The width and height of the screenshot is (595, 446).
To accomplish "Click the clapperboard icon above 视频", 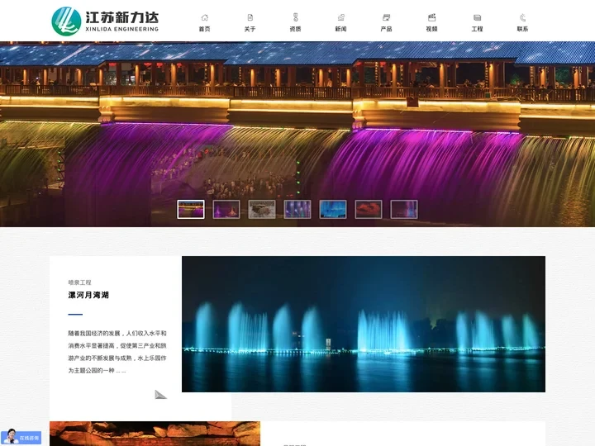I will [x=432, y=17].
